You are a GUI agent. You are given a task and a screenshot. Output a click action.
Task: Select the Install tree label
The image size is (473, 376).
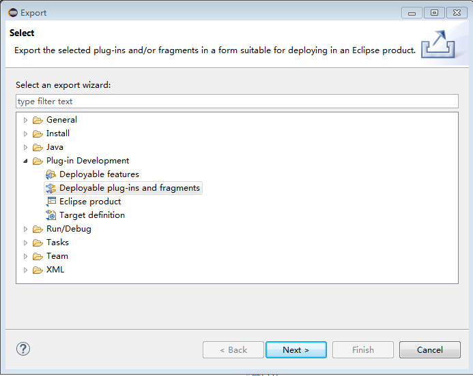coord(58,134)
